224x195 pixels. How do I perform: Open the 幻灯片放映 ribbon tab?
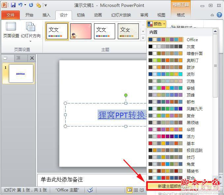[x=121, y=15]
